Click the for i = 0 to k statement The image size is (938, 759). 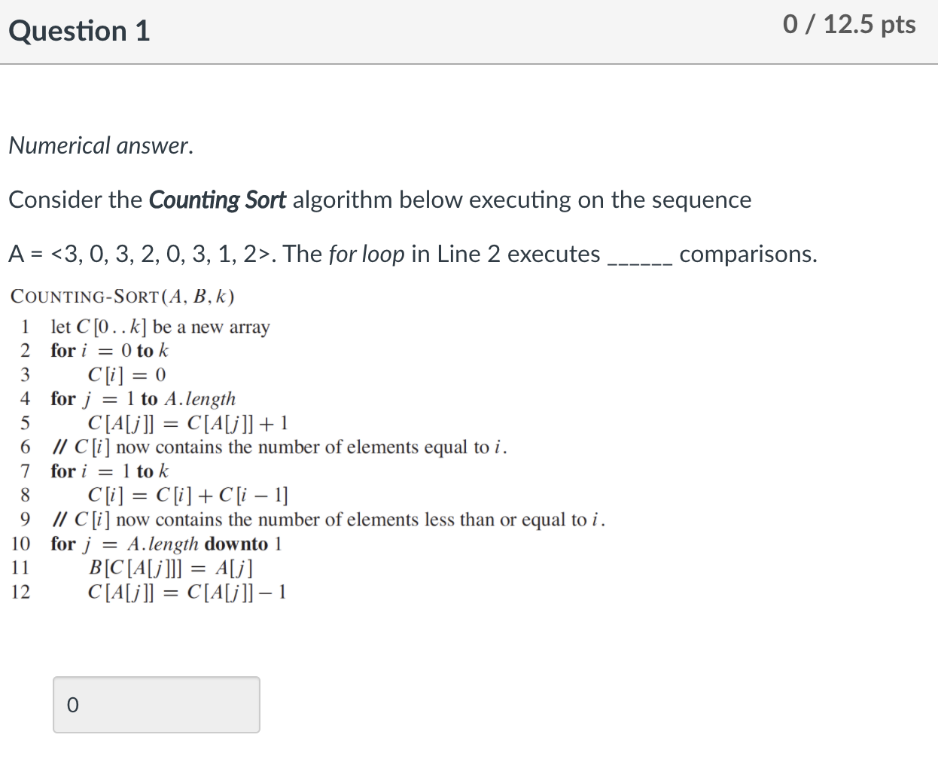tap(108, 351)
